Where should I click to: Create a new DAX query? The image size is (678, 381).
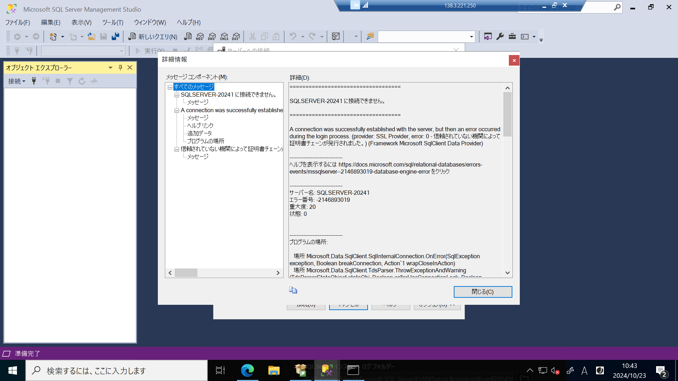236,36
